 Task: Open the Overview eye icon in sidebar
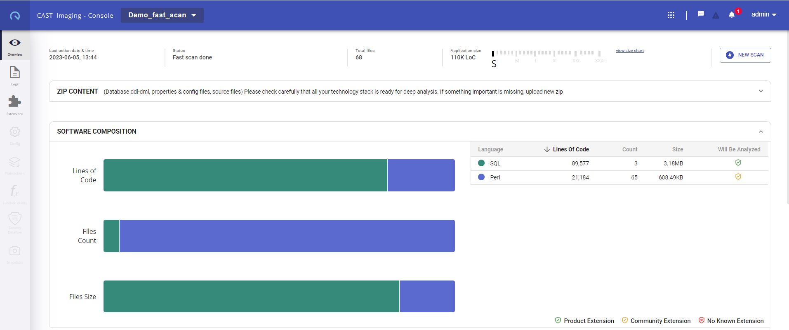pos(15,43)
